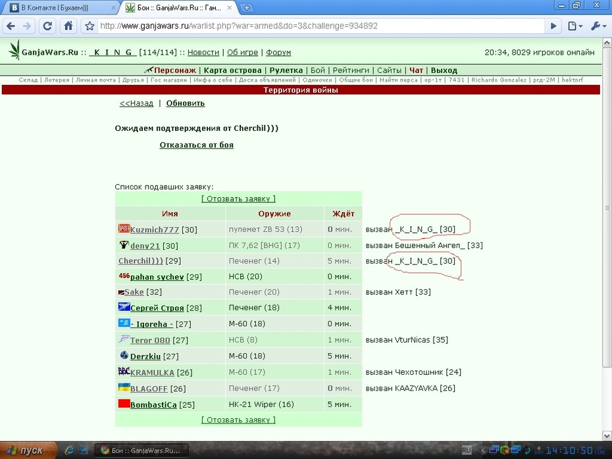Image resolution: width=612 pixels, height=459 pixels.
Task: Click the round icon next to Derzkiu
Action: pyautogui.click(x=124, y=355)
